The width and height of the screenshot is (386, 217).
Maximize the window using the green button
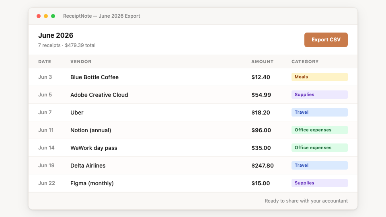point(53,16)
